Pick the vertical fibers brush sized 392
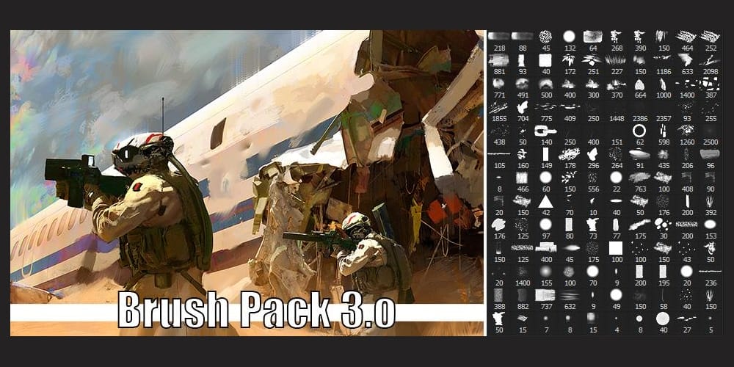The height and width of the screenshot is (367, 734). coord(710,201)
